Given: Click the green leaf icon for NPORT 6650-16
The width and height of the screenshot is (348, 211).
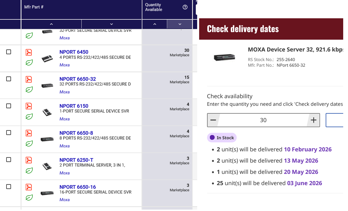Looking at the screenshot, I should (x=29, y=197).
